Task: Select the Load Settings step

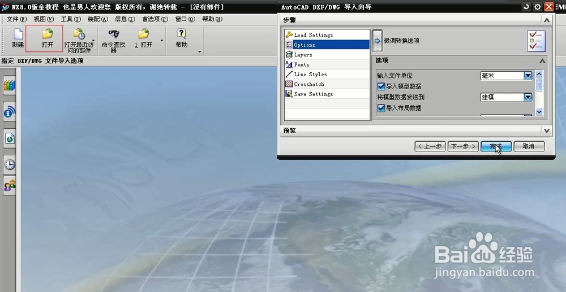Action: coord(327,35)
